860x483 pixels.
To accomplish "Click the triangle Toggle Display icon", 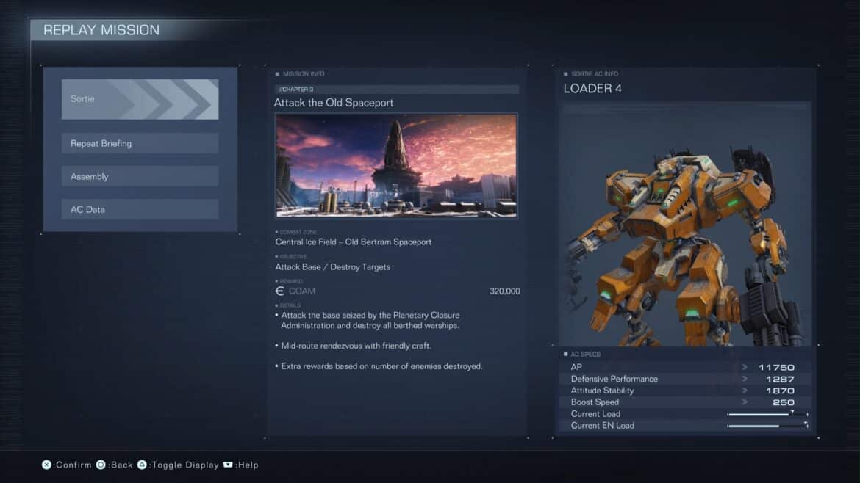I will [143, 465].
